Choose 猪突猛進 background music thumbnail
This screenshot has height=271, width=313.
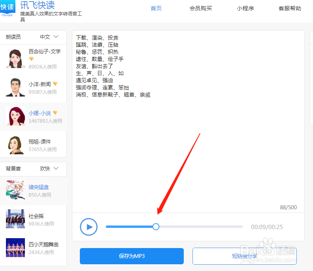15,190
